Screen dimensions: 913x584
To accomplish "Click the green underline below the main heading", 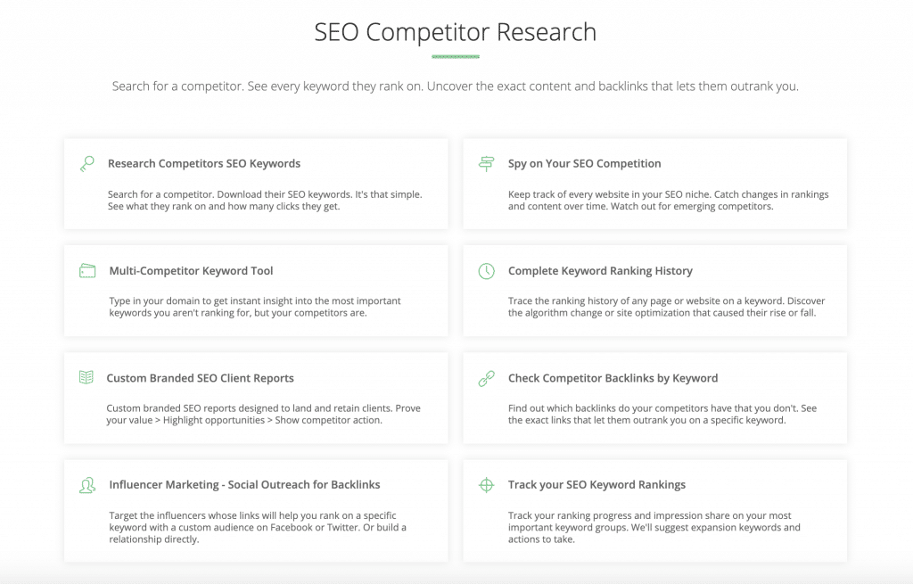I will click(456, 56).
